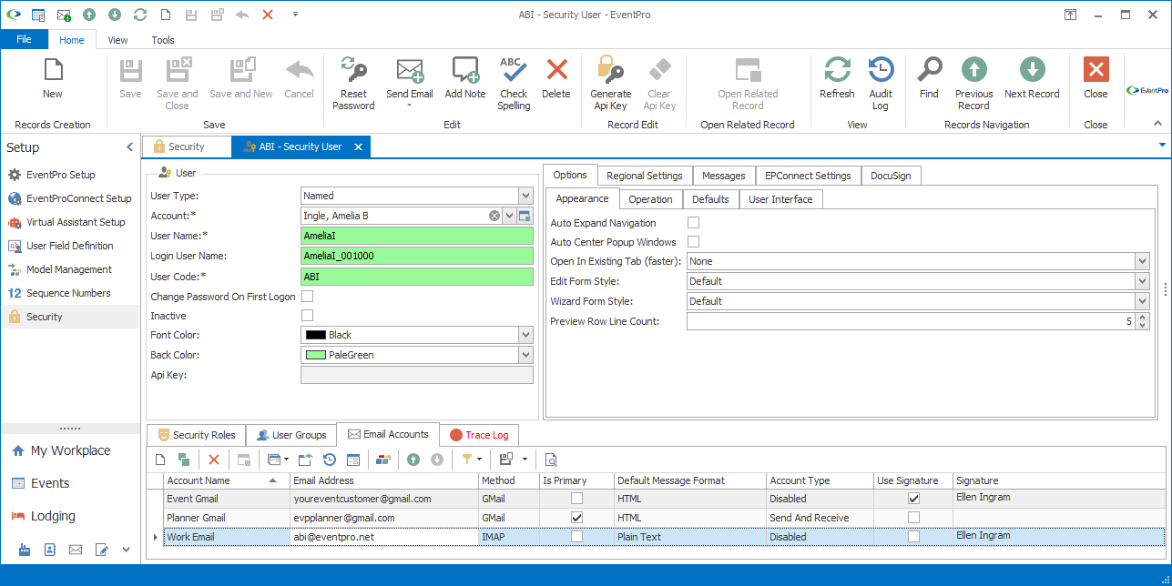The height and width of the screenshot is (586, 1172).
Task: Click the red Close ribbon button
Action: [1096, 78]
